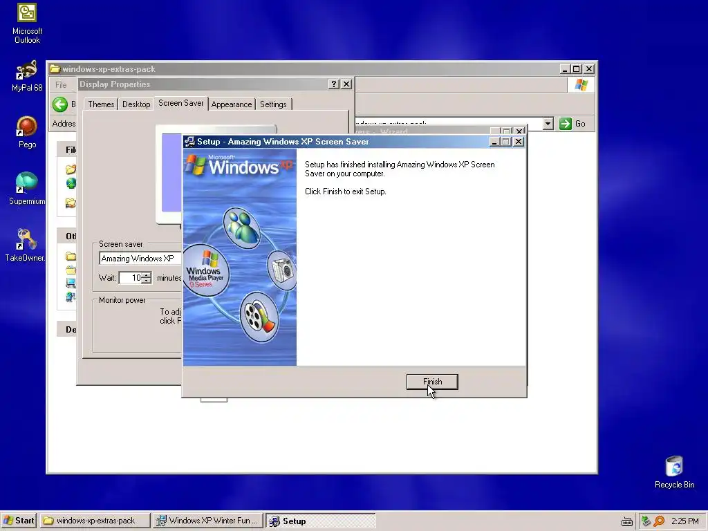This screenshot has height=531, width=708.
Task: Click the green Go arrow button
Action: 566,123
